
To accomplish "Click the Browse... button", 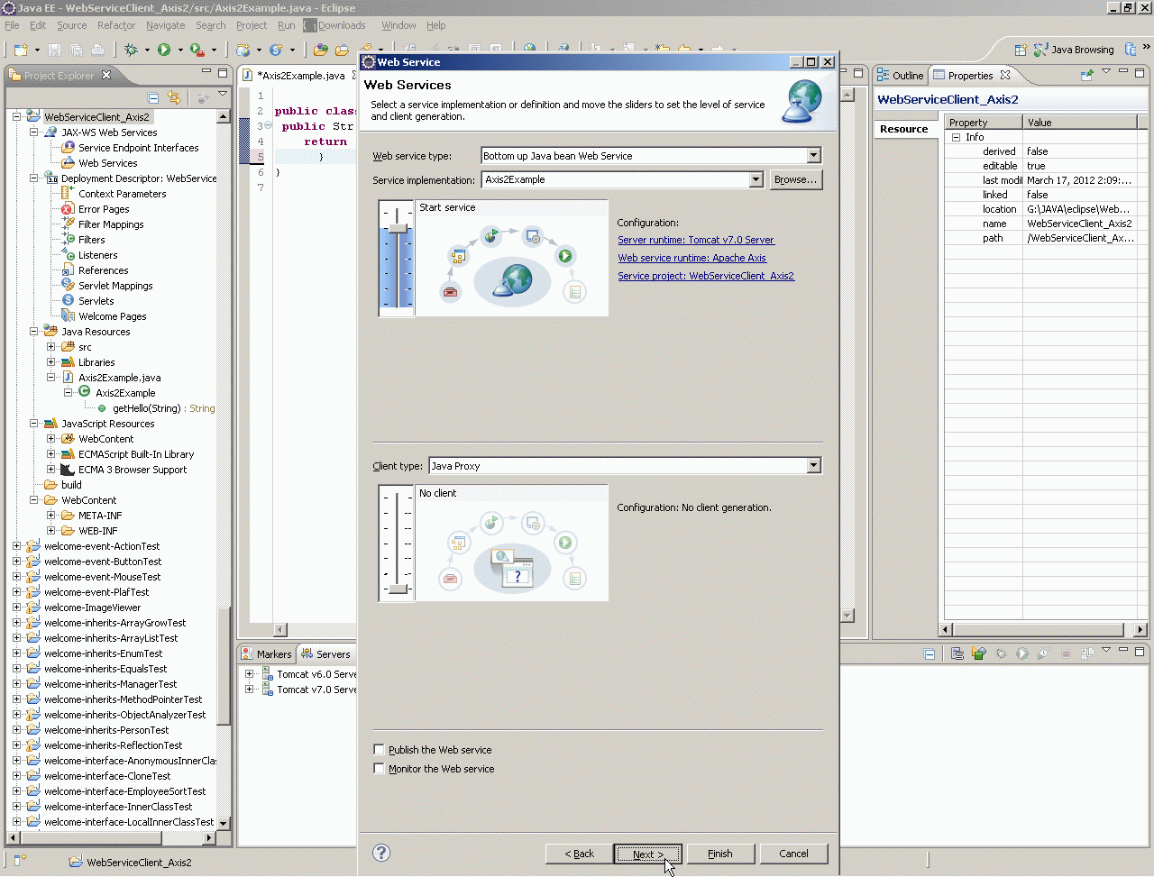I will coord(796,179).
